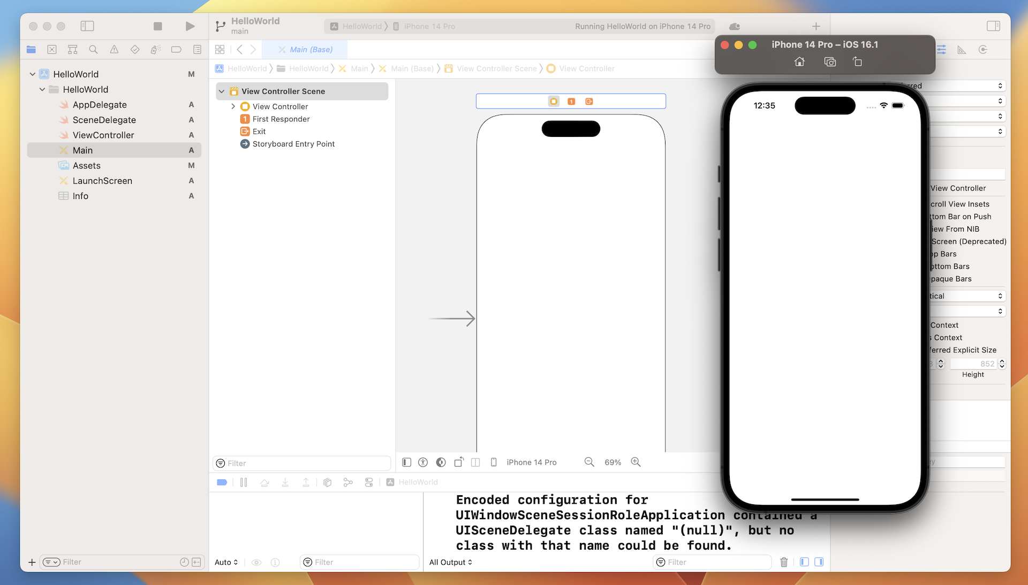
Task: Toggle document outline visibility button
Action: [x=406, y=462]
